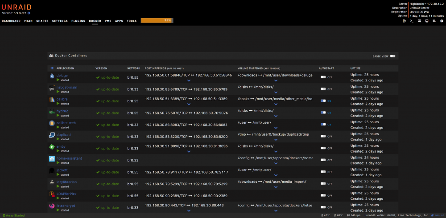Click the jackett container icon
Viewport: 446px width, 218px height.
coord(52,170)
